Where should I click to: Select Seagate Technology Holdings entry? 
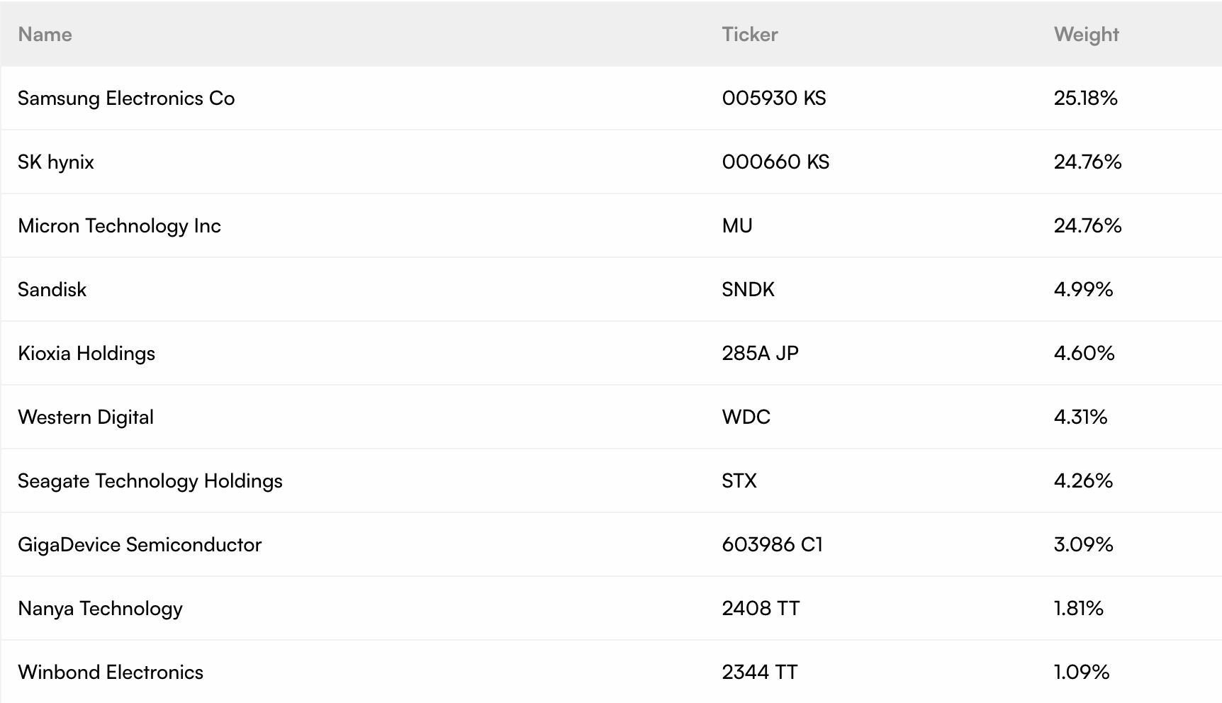(150, 481)
